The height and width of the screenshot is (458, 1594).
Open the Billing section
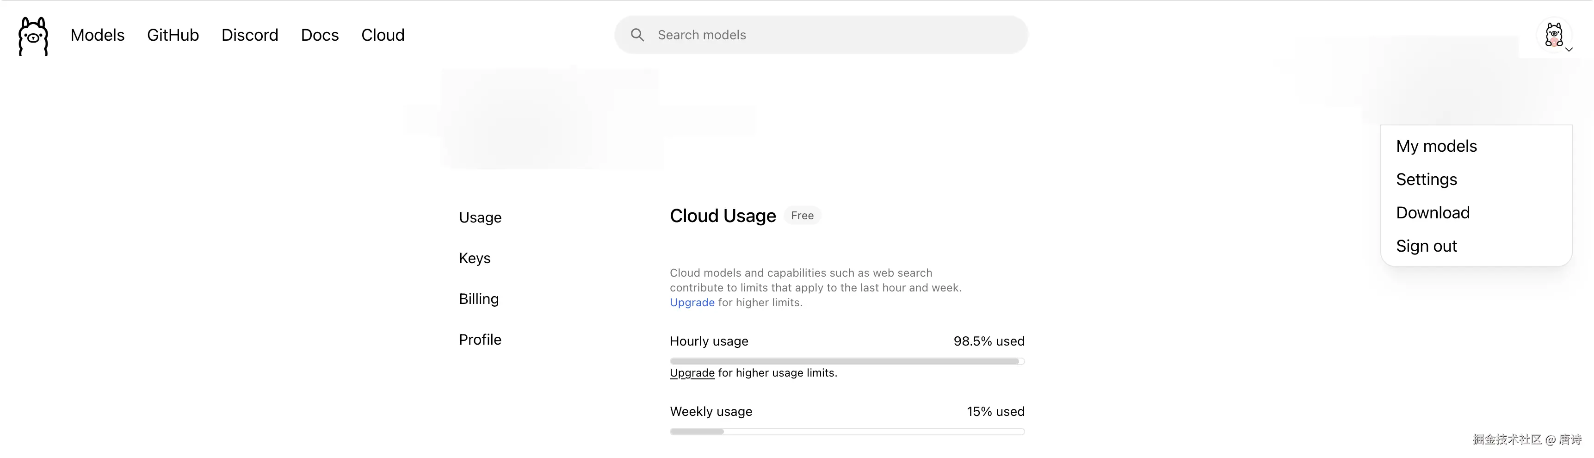click(x=478, y=299)
